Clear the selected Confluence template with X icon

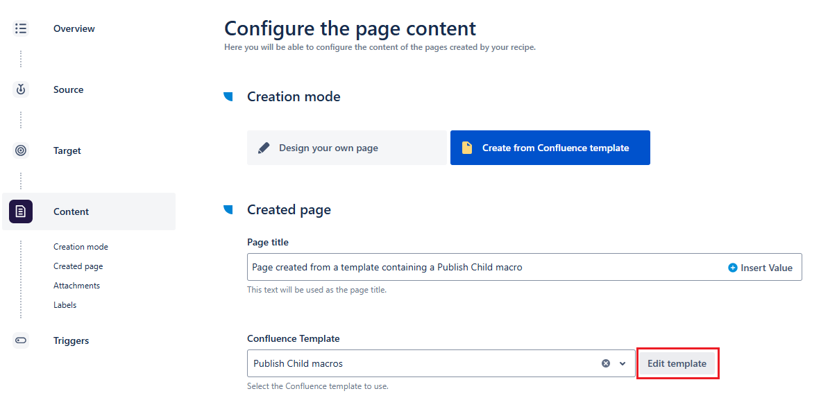pos(606,363)
